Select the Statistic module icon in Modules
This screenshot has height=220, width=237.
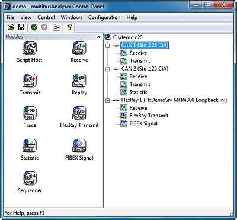click(x=30, y=146)
